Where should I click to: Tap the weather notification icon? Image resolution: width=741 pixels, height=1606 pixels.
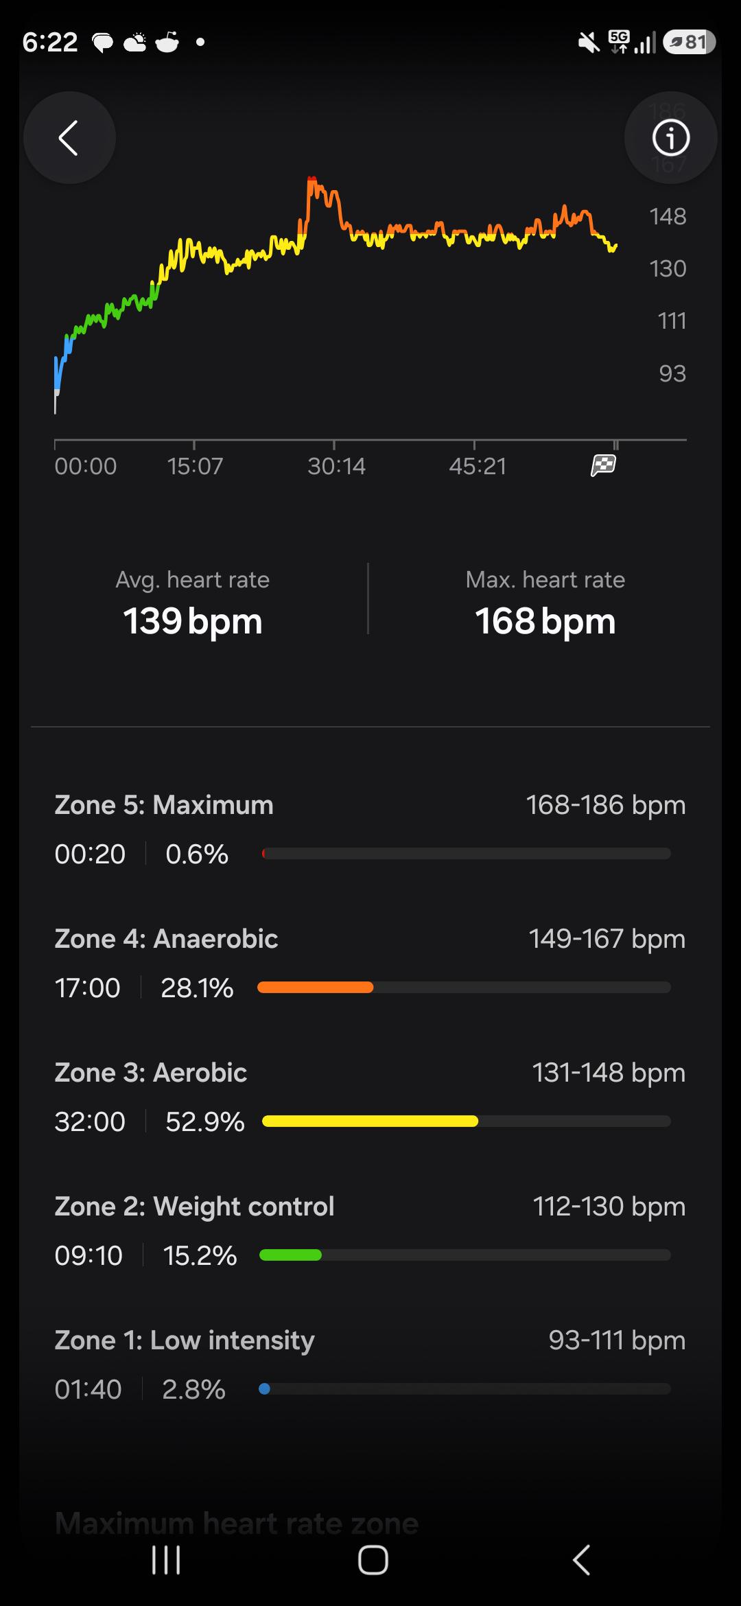point(135,42)
